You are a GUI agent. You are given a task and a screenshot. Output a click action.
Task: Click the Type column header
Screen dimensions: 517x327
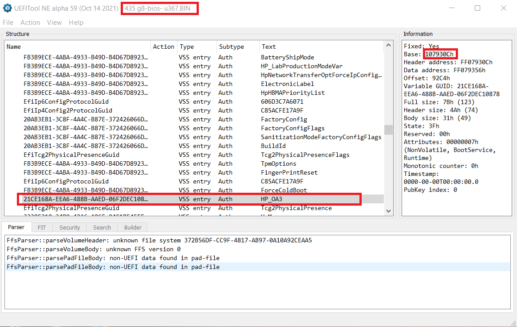pyautogui.click(x=197, y=47)
